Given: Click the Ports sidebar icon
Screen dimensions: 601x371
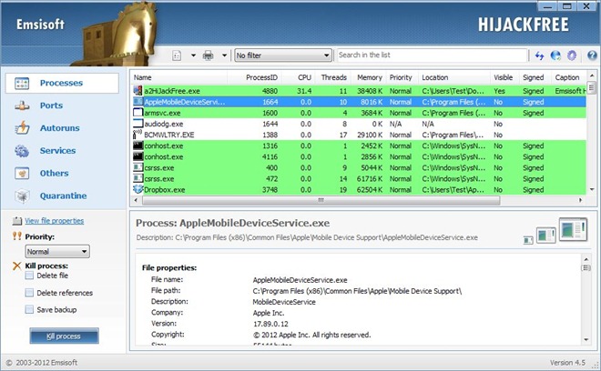Looking at the screenshot, I should pos(22,105).
